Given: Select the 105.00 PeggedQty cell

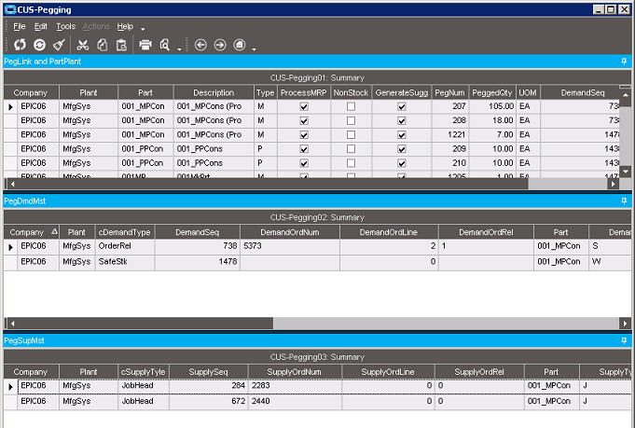Looking at the screenshot, I should tap(492, 106).
